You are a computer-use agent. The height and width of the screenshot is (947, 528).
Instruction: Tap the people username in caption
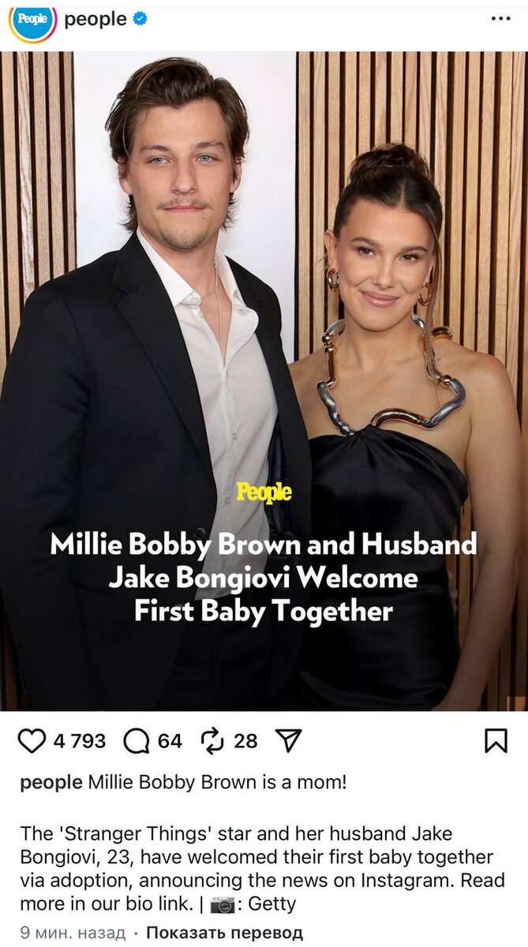[51, 783]
